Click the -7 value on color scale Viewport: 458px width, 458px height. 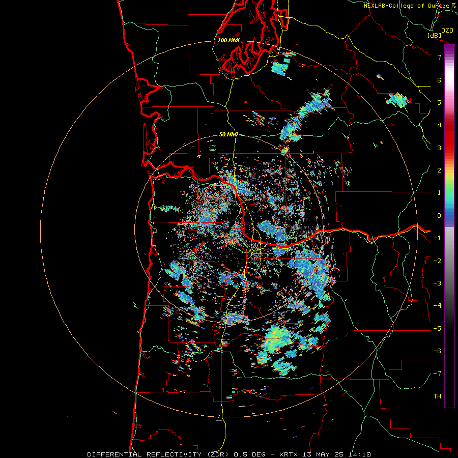click(437, 374)
